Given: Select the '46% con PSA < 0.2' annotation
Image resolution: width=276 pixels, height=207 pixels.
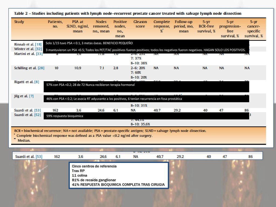Looking at the screenshot, I should pos(114,99).
